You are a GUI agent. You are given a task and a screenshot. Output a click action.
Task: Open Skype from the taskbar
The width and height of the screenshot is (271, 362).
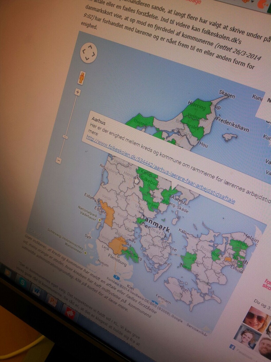(x=23, y=283)
